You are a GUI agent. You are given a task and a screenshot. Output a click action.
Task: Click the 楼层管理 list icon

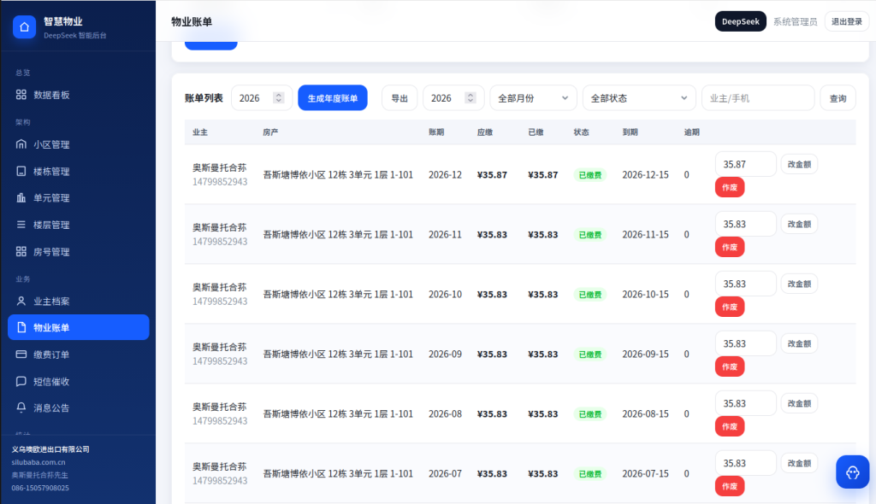point(21,225)
